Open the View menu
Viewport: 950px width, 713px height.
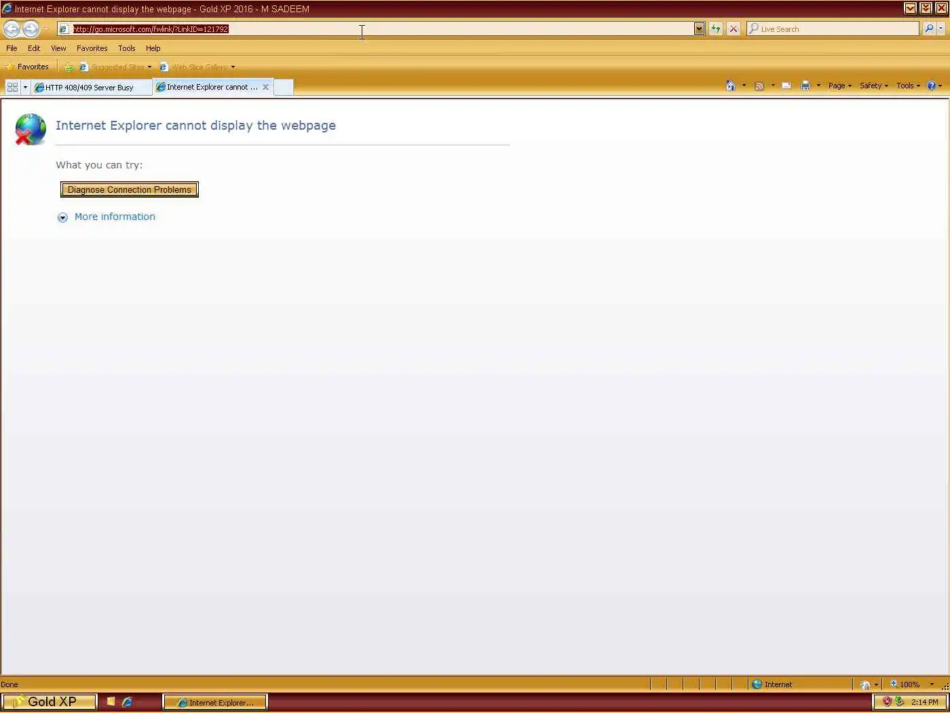[x=58, y=48]
